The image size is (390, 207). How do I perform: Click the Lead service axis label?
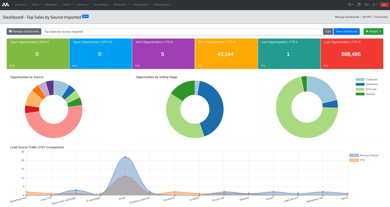click(291, 200)
